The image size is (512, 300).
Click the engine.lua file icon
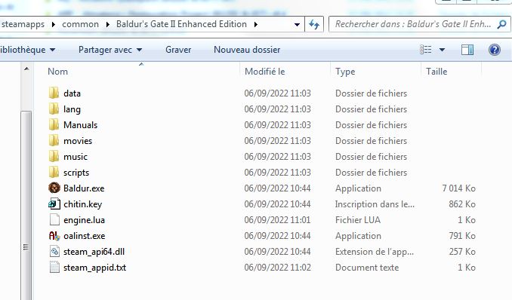pyautogui.click(x=54, y=220)
